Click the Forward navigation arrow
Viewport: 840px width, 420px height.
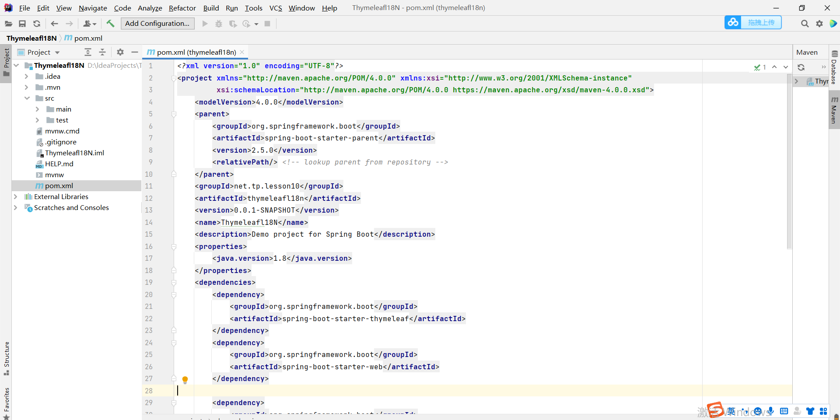pos(69,24)
